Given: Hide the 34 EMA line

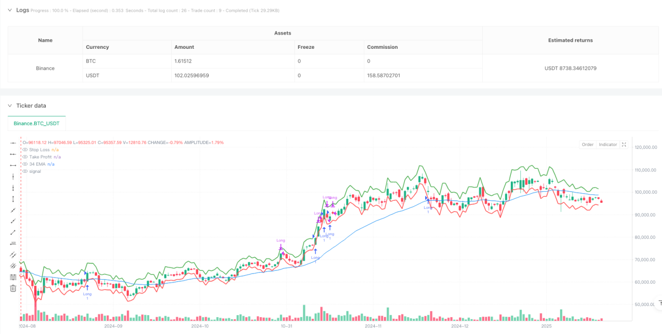Looking at the screenshot, I should [x=25, y=164].
